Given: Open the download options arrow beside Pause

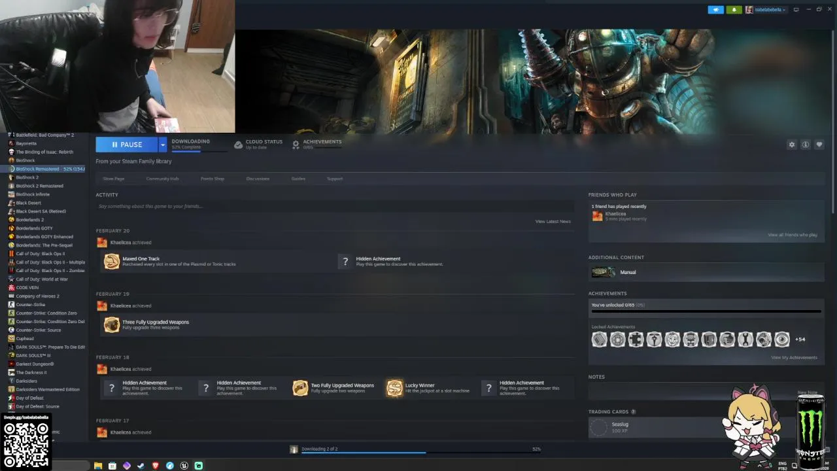Looking at the screenshot, I should coord(163,145).
